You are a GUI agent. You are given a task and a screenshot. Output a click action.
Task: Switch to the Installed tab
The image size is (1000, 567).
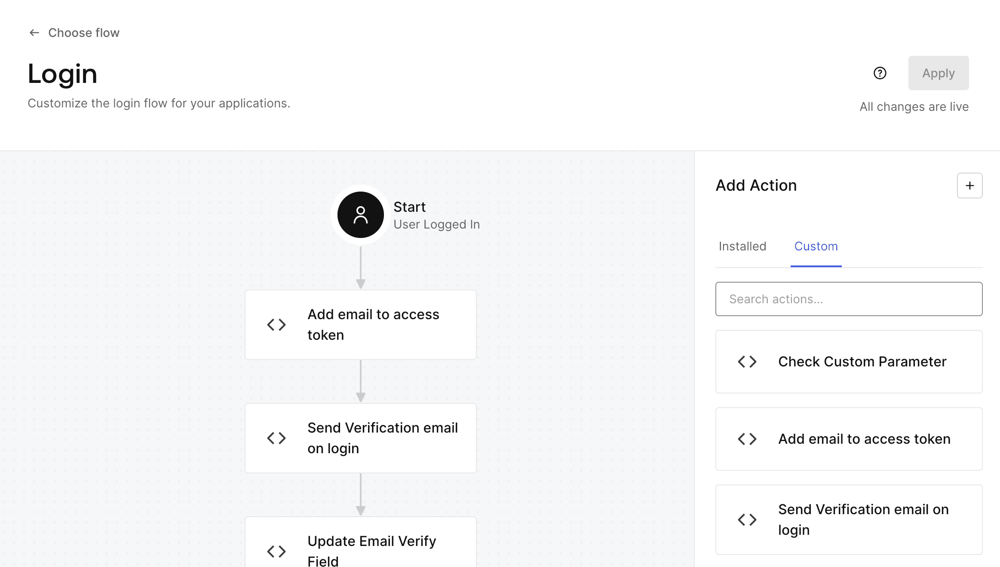[742, 246]
